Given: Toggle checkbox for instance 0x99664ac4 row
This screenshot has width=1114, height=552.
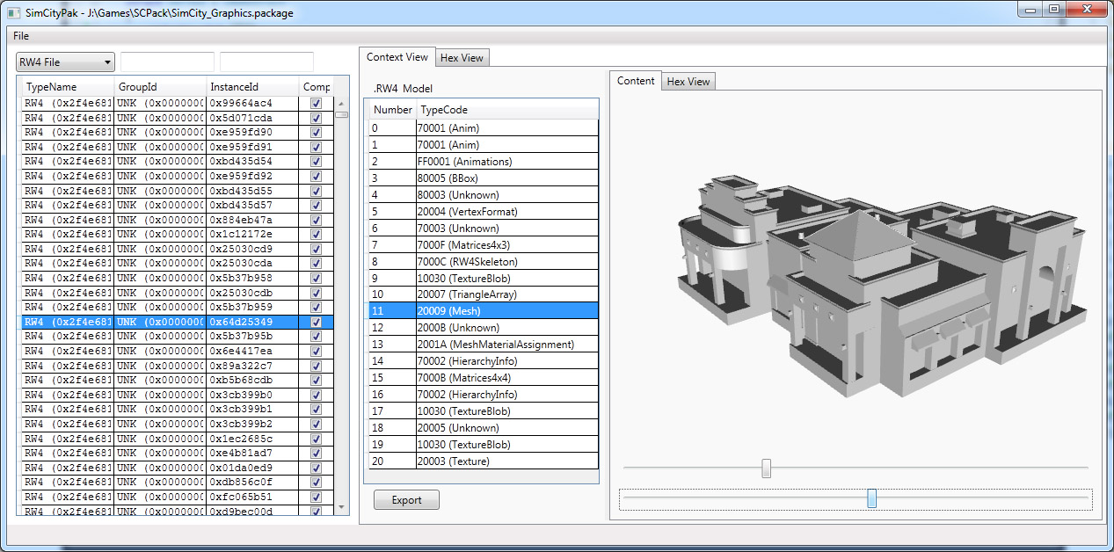Looking at the screenshot, I should (x=316, y=103).
